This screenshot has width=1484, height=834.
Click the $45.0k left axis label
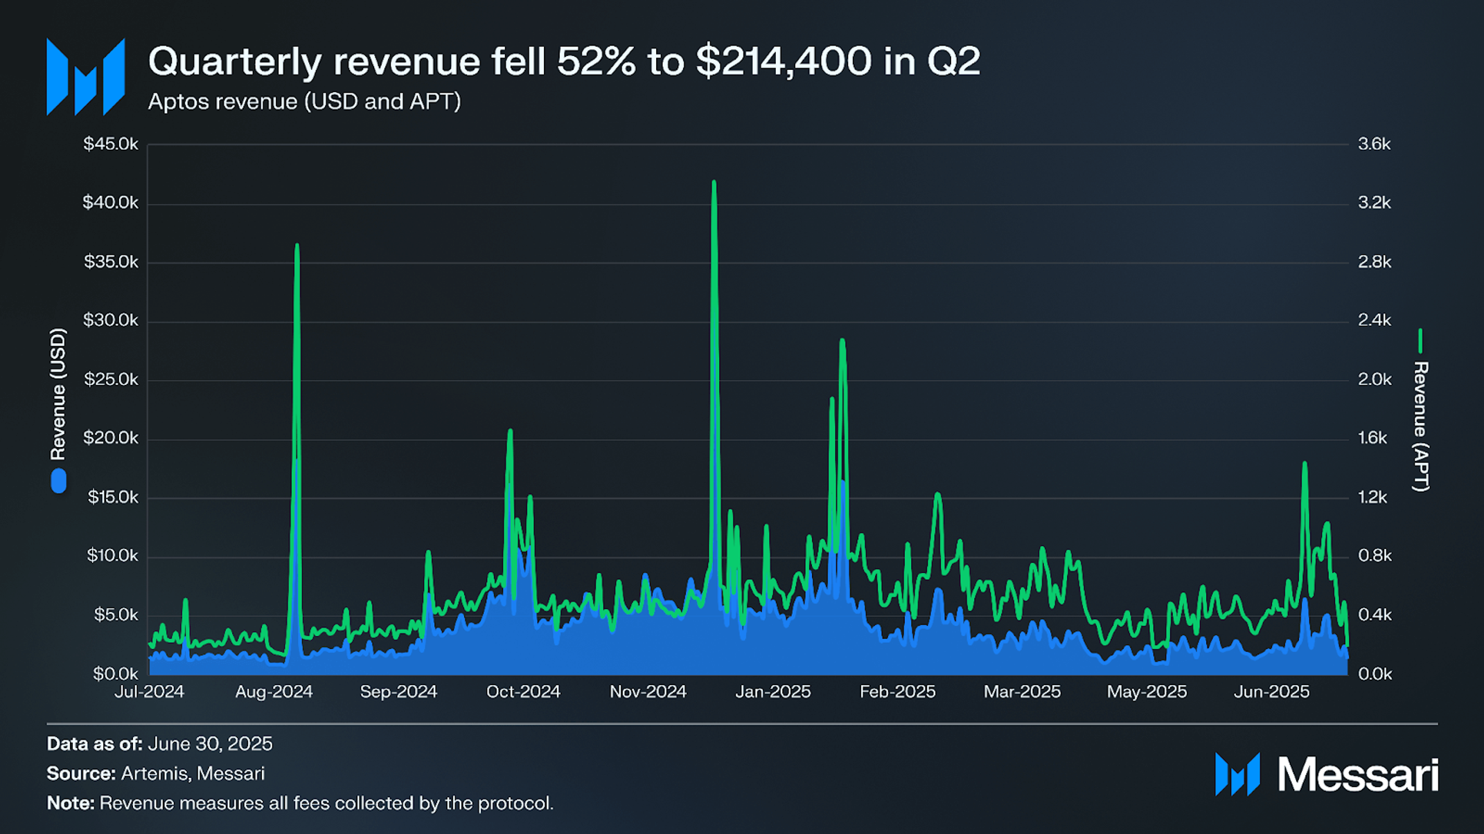coord(111,144)
